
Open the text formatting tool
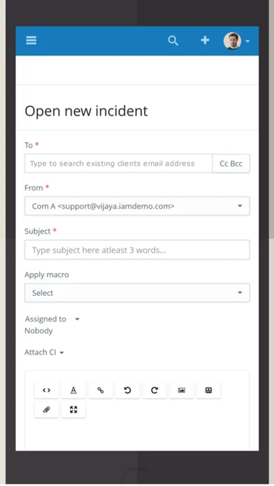(73, 390)
